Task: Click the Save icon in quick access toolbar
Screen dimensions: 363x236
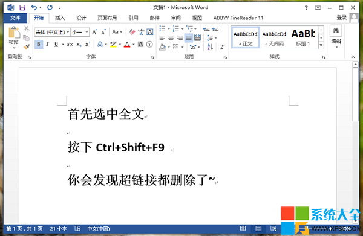Action: (x=22, y=8)
